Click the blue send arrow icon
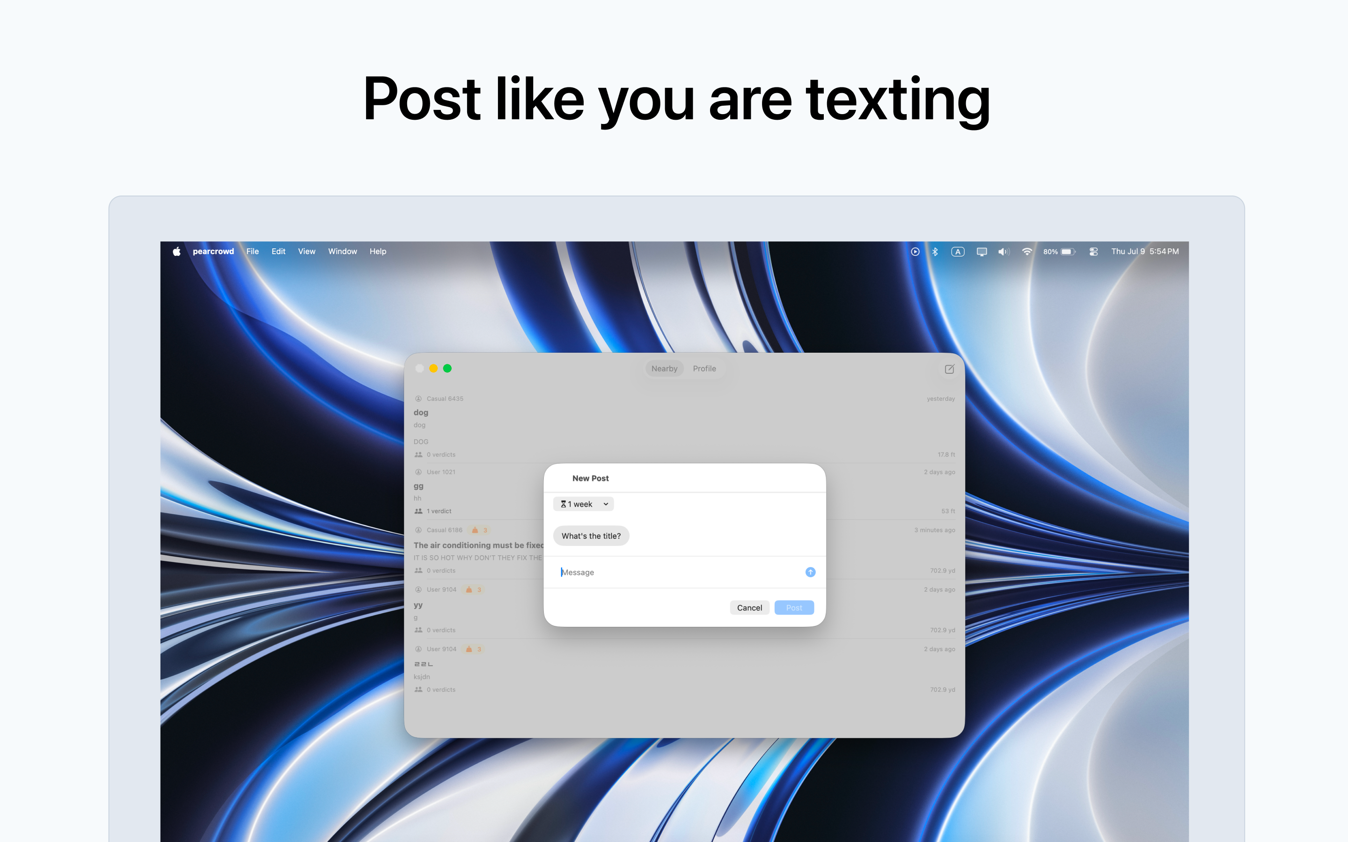Viewport: 1348px width, 842px height. 811,572
